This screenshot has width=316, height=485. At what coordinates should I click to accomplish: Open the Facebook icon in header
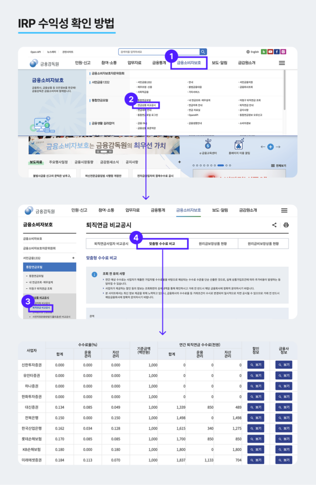277,52
